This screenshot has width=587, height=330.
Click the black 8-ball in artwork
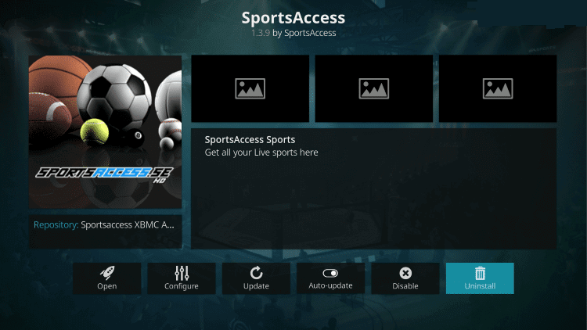(x=133, y=135)
